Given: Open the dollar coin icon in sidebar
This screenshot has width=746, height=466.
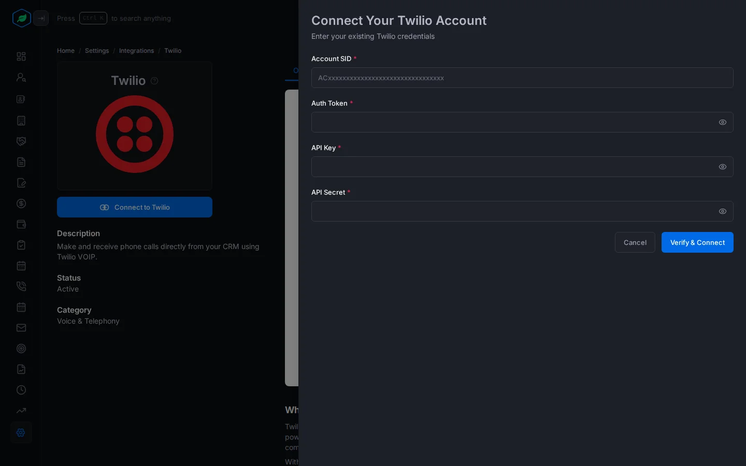Looking at the screenshot, I should pos(21,203).
